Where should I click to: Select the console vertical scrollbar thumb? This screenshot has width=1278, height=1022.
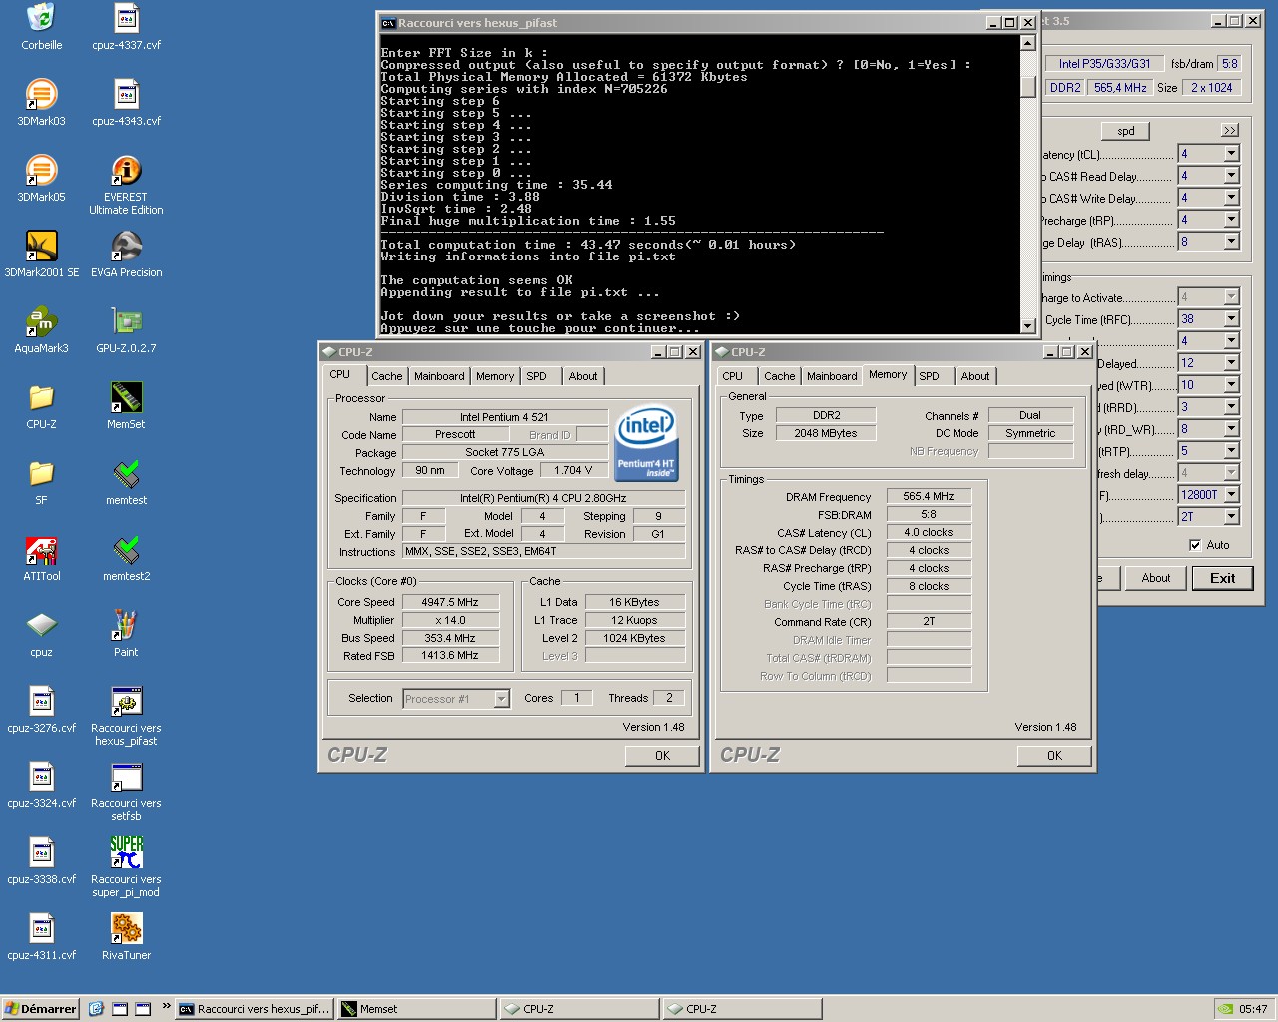(x=1028, y=86)
